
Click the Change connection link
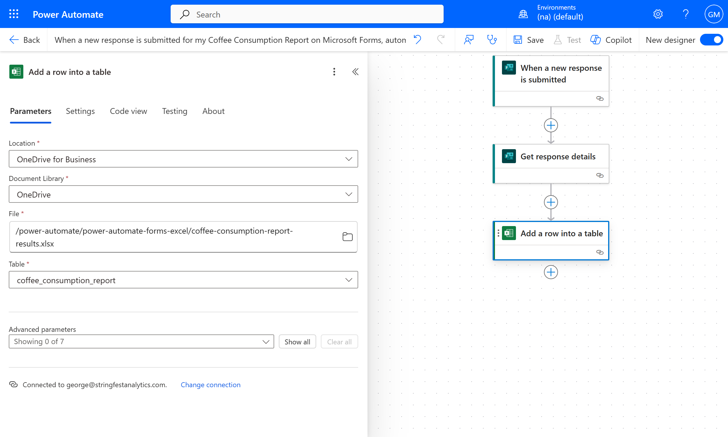coord(211,385)
